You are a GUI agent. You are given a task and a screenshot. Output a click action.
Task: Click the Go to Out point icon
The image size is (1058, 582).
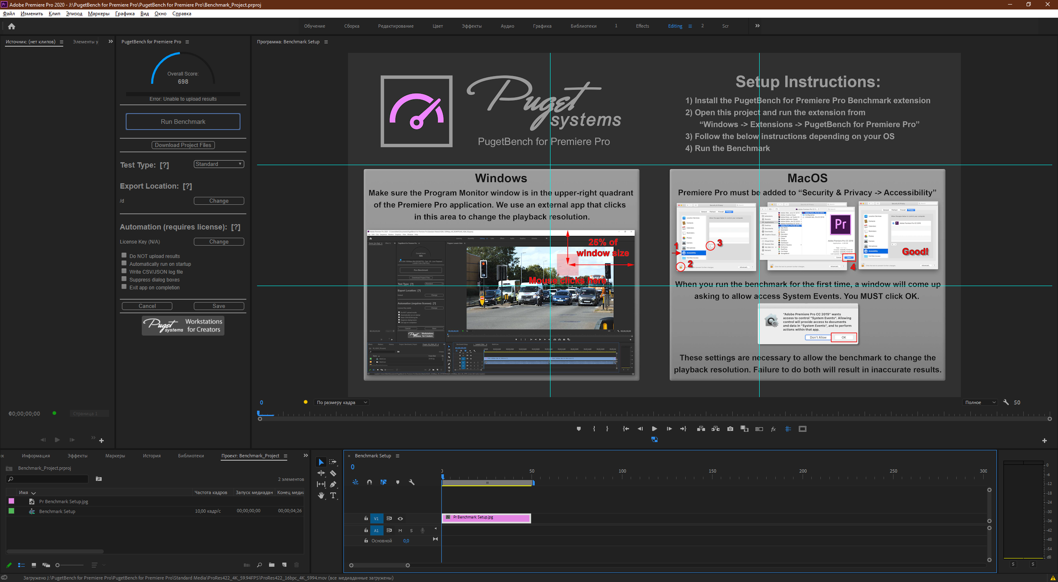click(683, 429)
